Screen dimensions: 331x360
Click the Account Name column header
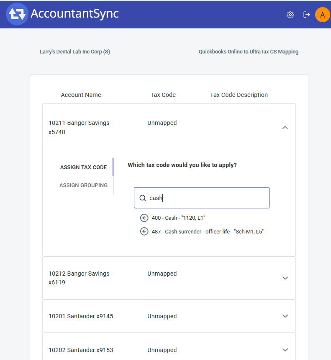click(x=81, y=95)
